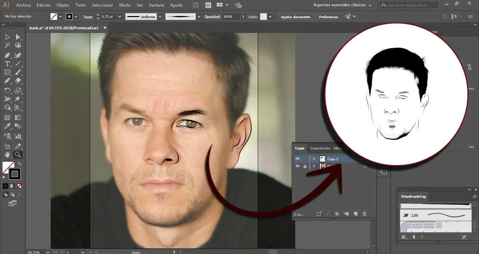Open the Efecto menu
Viewport: 479px width, 254px height.
point(125,5)
